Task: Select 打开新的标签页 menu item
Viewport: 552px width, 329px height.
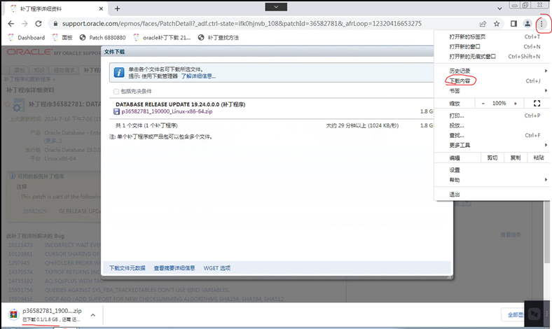Action: coord(492,36)
